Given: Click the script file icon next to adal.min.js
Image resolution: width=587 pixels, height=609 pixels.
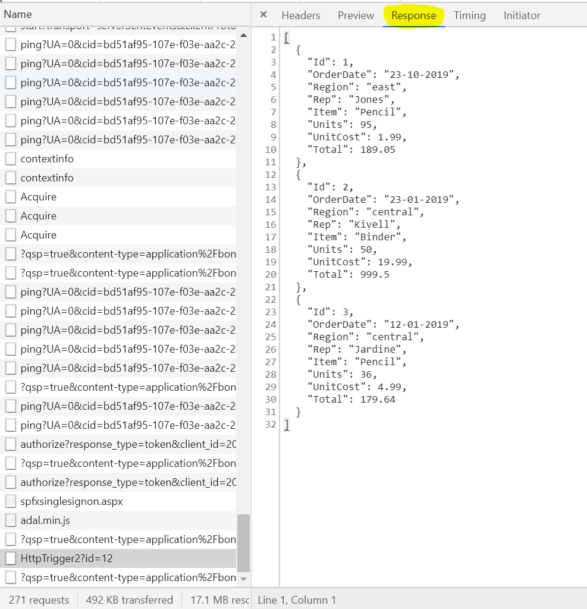Looking at the screenshot, I should (11, 520).
